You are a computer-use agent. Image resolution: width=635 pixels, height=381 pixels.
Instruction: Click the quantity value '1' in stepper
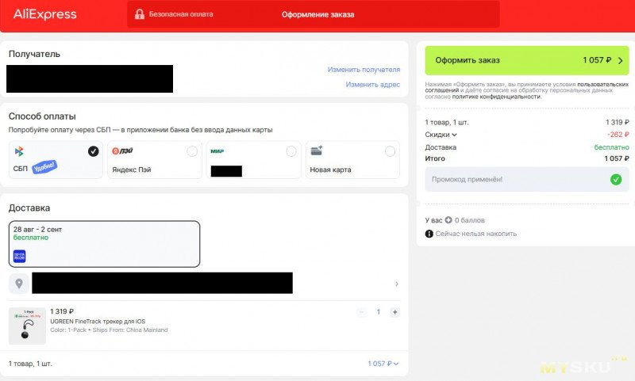pyautogui.click(x=379, y=312)
